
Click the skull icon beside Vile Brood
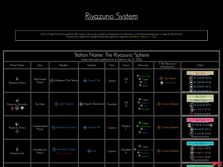click(x=162, y=83)
